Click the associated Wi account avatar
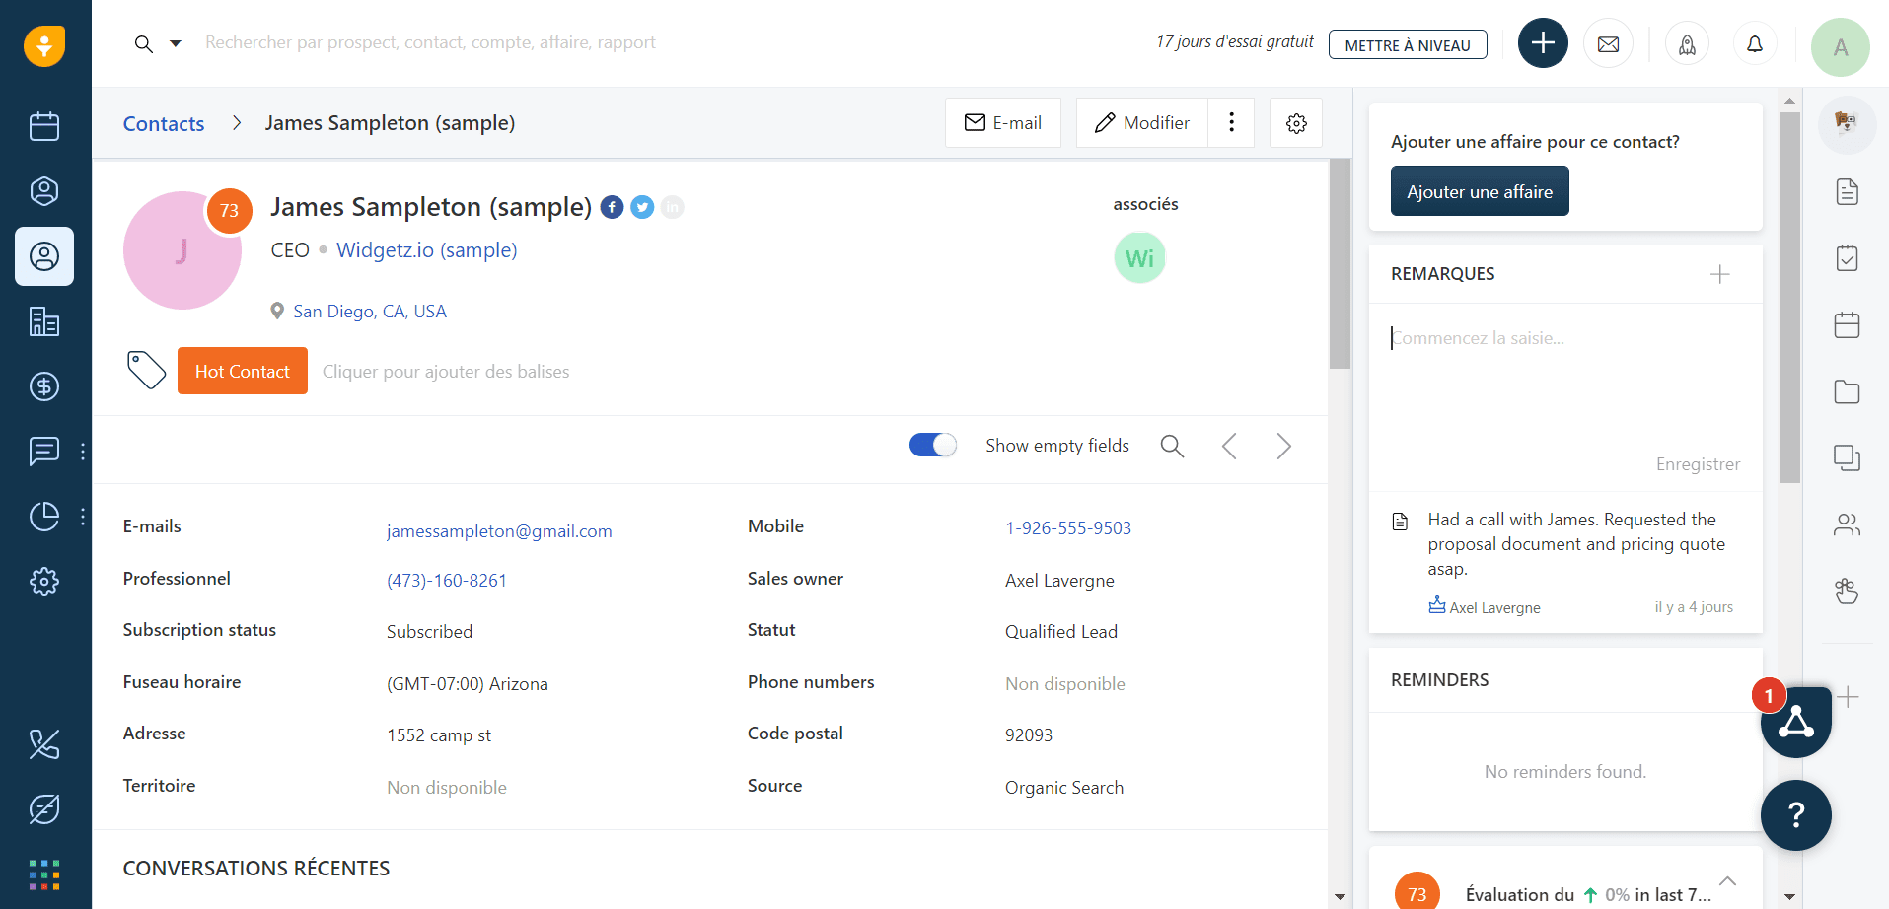 coord(1139,258)
